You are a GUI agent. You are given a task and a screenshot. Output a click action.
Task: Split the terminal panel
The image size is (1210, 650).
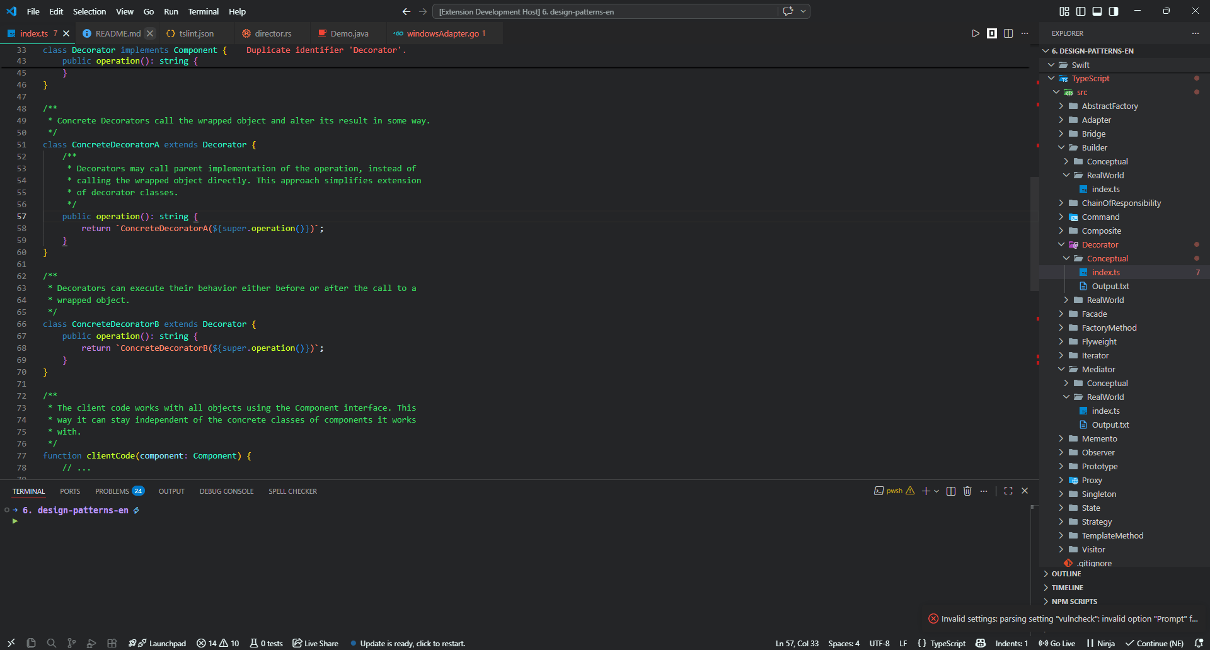[x=951, y=491]
